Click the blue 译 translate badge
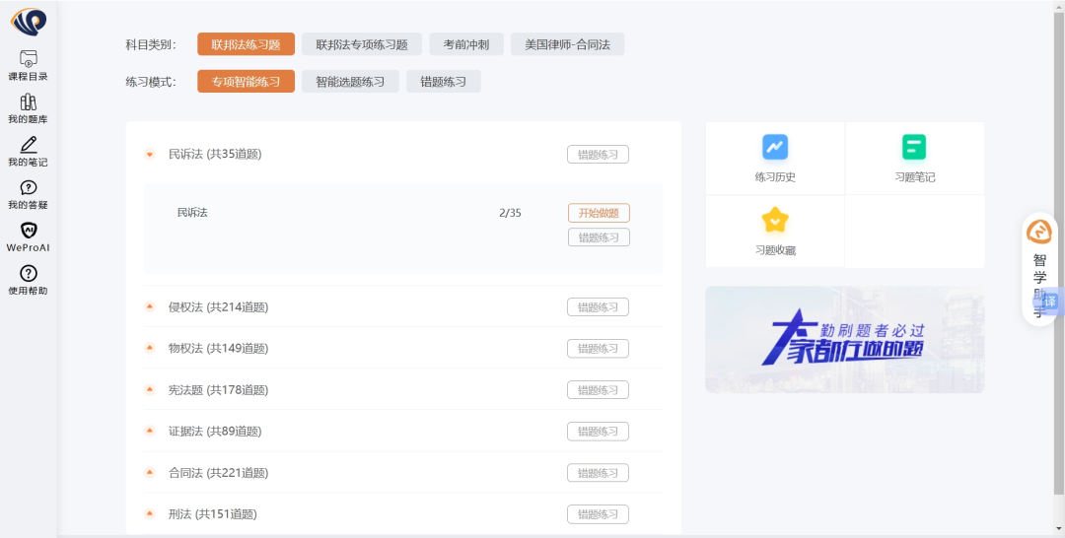This screenshot has width=1065, height=538. [1050, 302]
